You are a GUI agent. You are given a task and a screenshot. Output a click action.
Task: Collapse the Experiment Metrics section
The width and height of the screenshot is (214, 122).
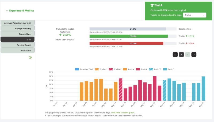pyautogui.click(x=7, y=11)
